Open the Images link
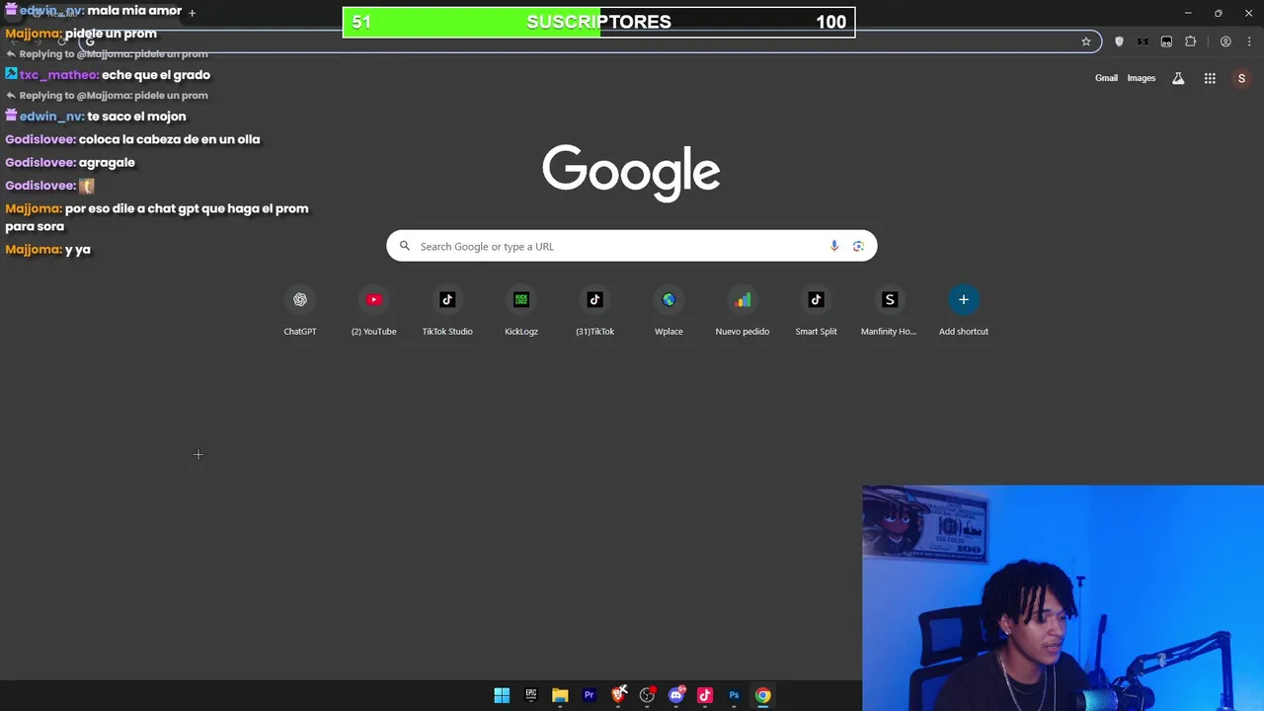Viewport: 1264px width, 711px height. tap(1141, 78)
